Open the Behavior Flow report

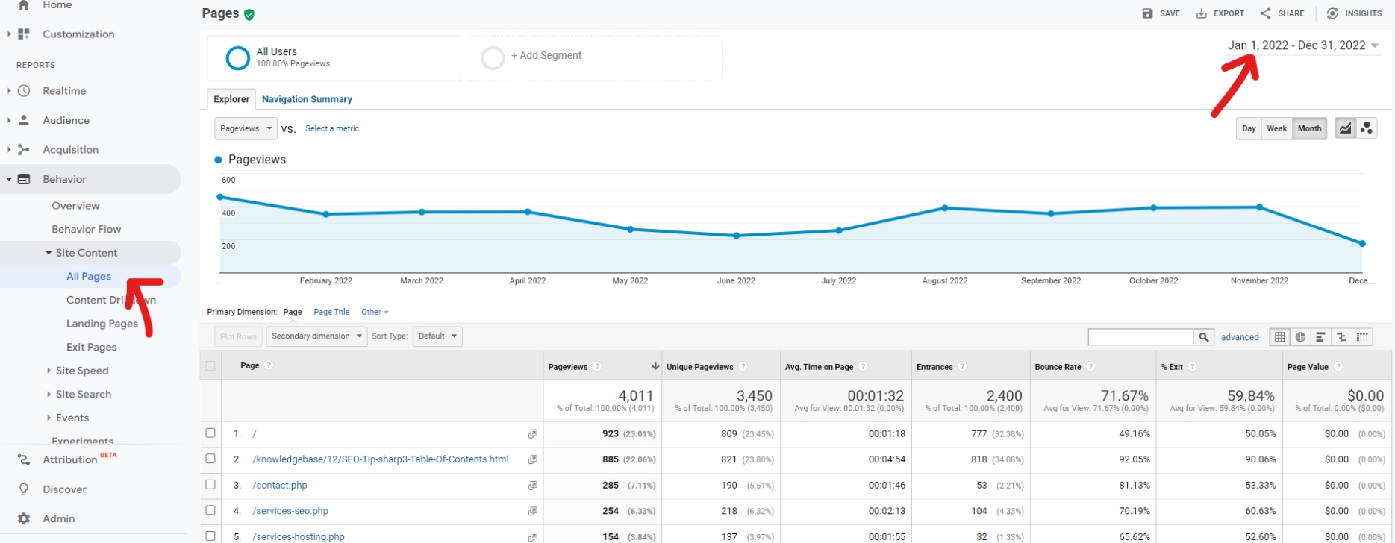tap(86, 230)
